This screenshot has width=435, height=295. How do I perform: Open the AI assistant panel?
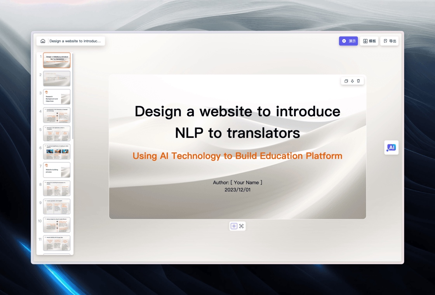point(391,147)
